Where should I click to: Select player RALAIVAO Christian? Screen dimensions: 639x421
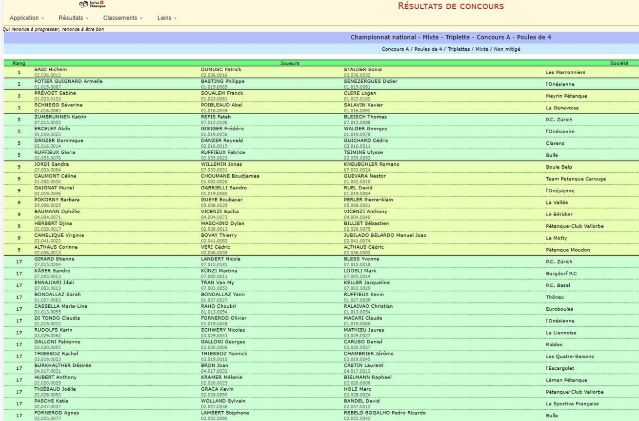click(x=368, y=306)
